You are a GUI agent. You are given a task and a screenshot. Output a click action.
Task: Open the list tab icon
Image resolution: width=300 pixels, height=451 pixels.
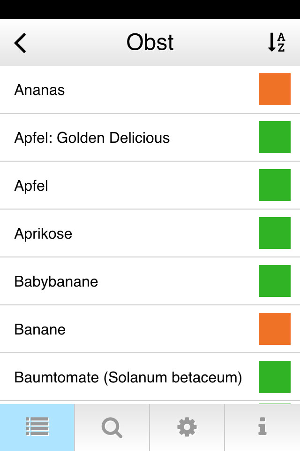(x=37, y=427)
